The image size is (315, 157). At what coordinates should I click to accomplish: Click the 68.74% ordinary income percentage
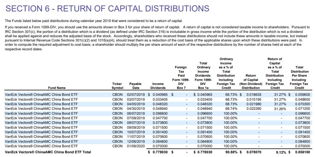tap(231, 109)
